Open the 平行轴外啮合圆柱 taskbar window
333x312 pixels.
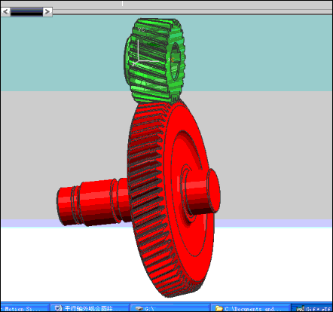pyautogui.click(x=90, y=308)
